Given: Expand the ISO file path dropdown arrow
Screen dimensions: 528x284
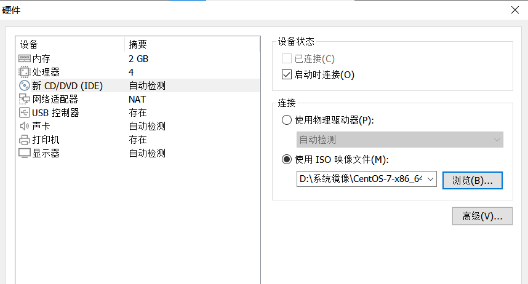Looking at the screenshot, I should point(430,179).
